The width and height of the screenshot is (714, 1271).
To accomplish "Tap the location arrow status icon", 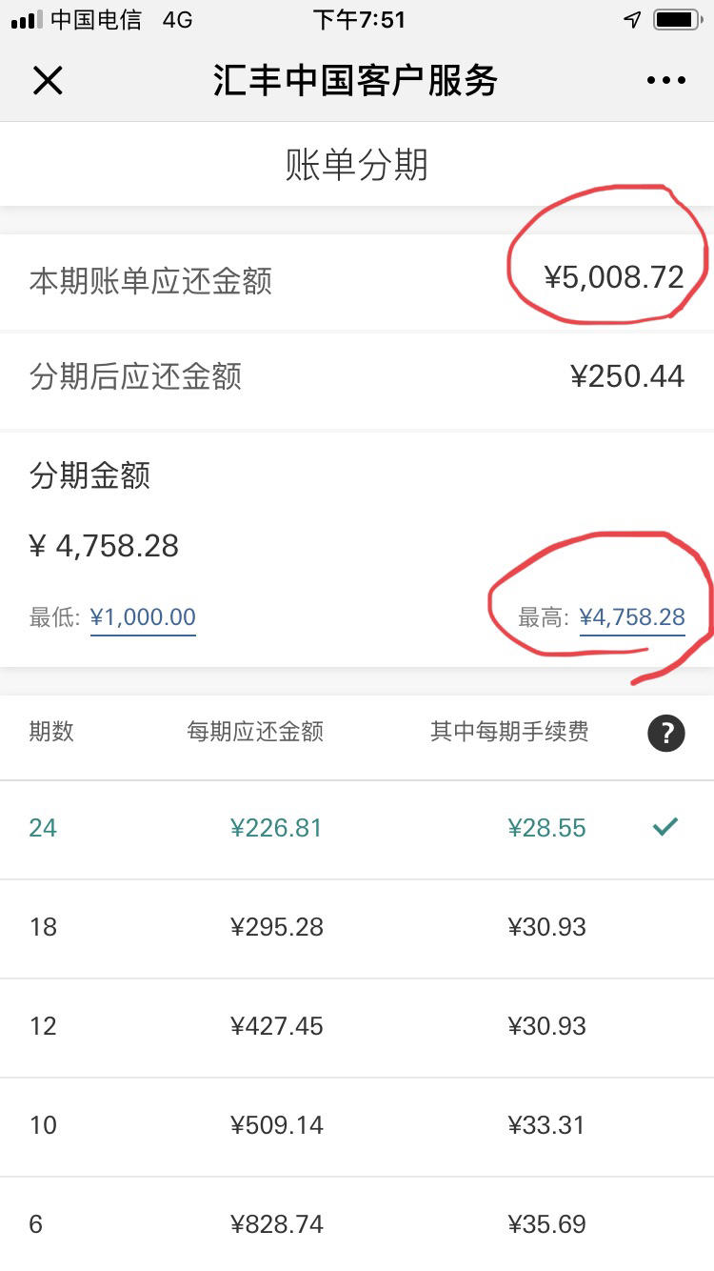I will click(632, 20).
